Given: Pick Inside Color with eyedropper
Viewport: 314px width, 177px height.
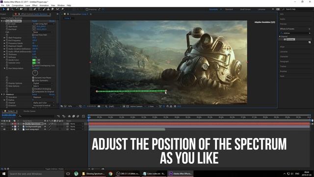Looking at the screenshot, I should 38,60.
